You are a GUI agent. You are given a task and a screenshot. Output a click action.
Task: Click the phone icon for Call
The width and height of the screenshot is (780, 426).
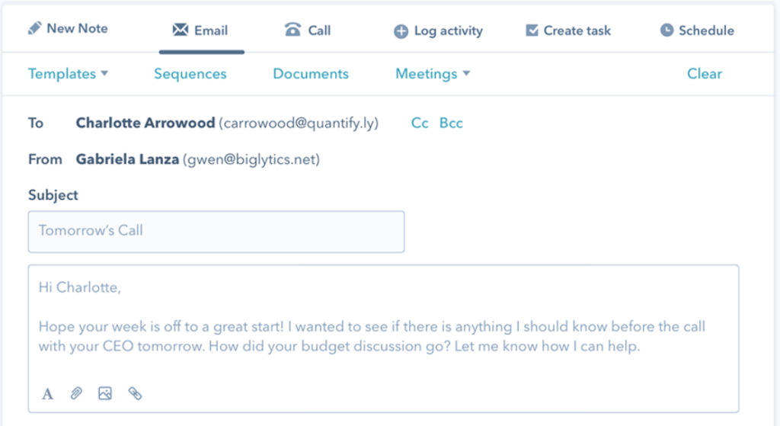coord(292,30)
